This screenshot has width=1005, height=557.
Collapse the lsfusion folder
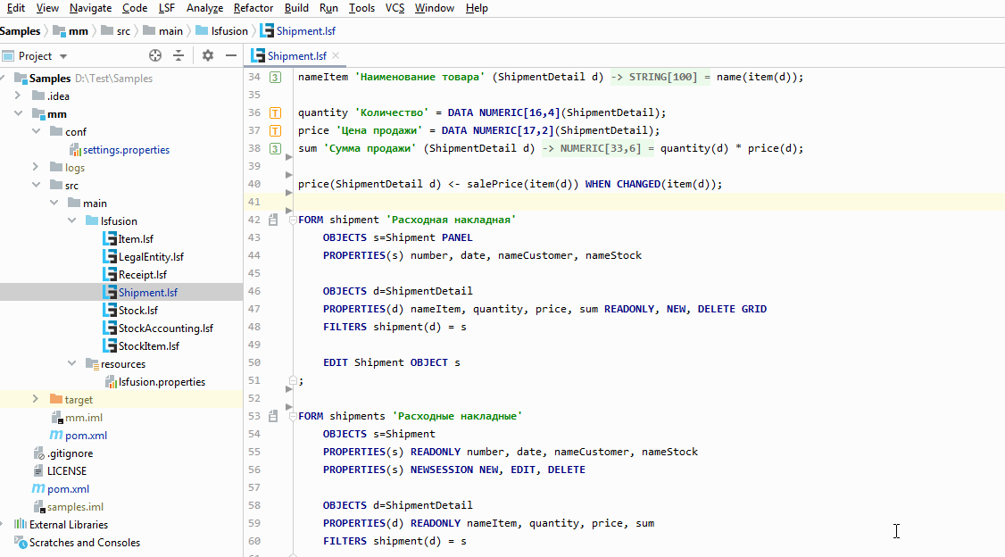tap(71, 221)
